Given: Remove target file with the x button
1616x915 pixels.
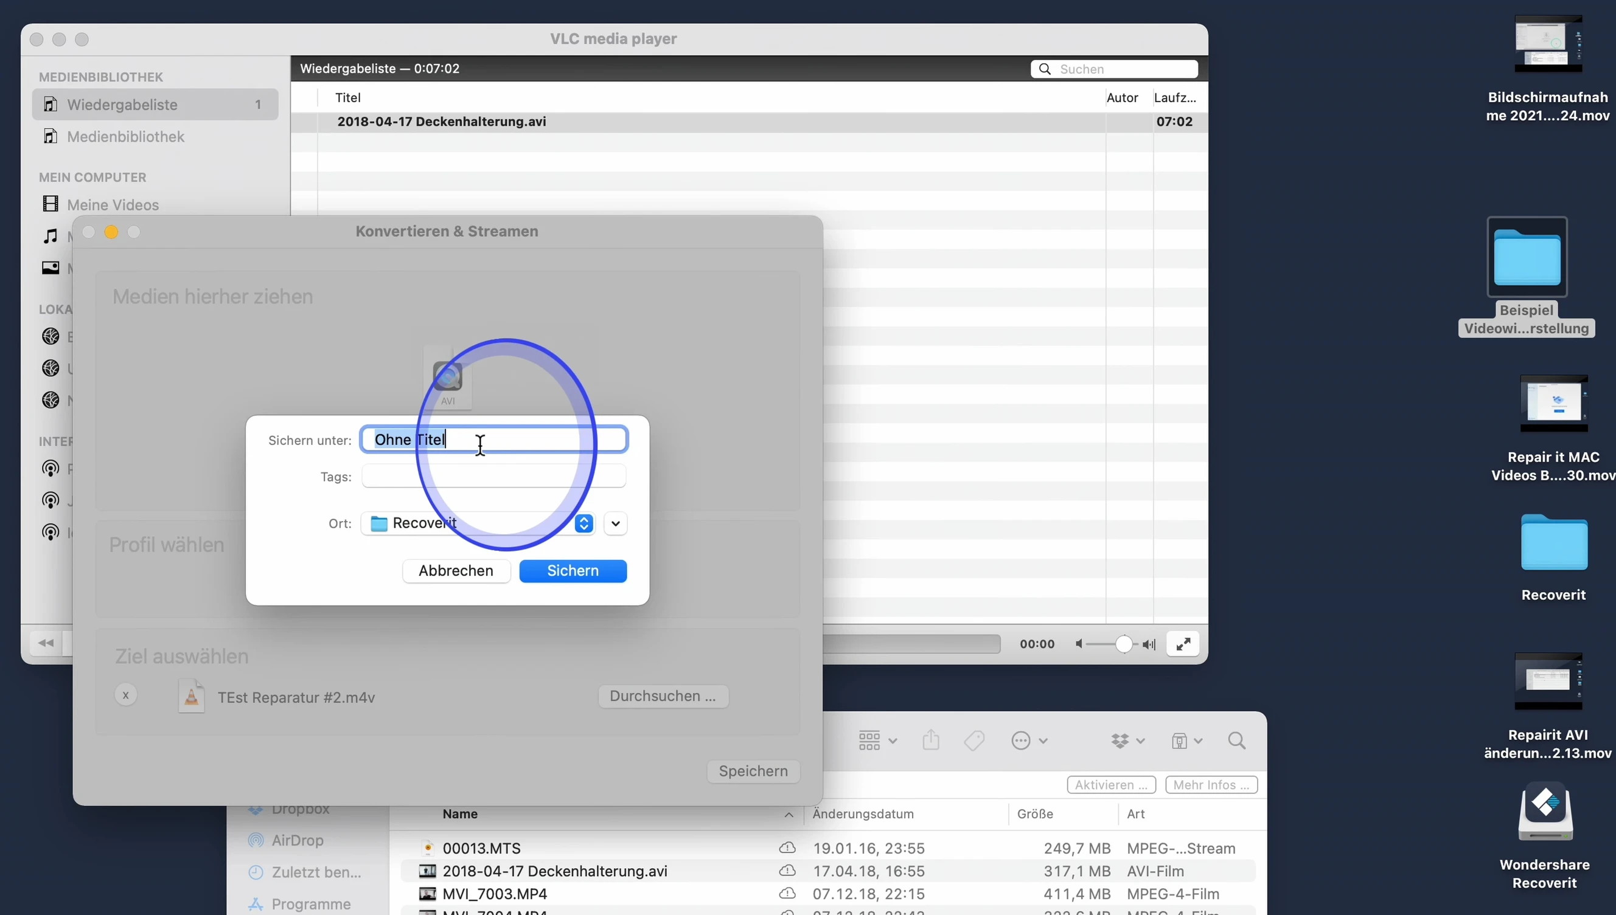Looking at the screenshot, I should [126, 695].
